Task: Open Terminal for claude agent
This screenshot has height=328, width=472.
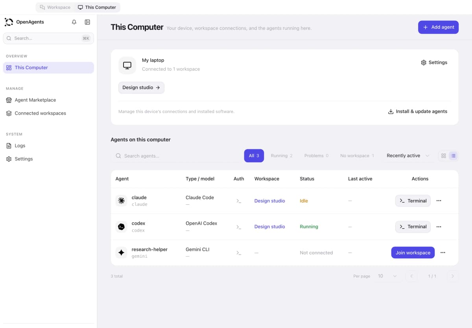Action: point(413,201)
